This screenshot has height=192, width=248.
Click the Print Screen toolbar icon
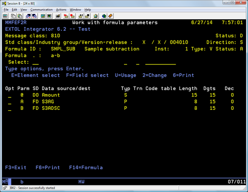5,16
